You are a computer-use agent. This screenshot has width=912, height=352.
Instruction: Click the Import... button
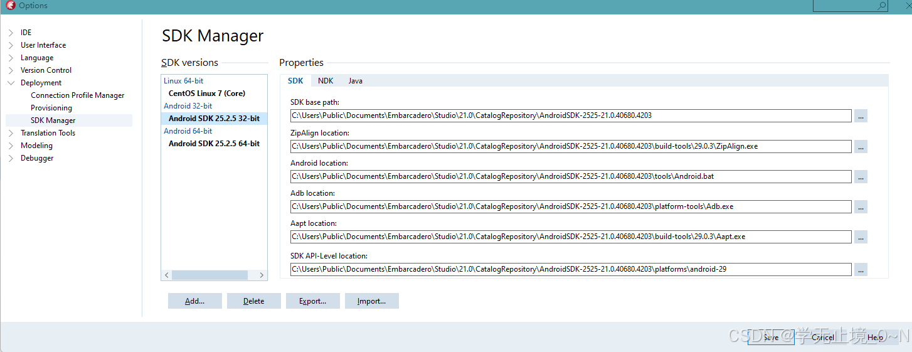point(372,301)
